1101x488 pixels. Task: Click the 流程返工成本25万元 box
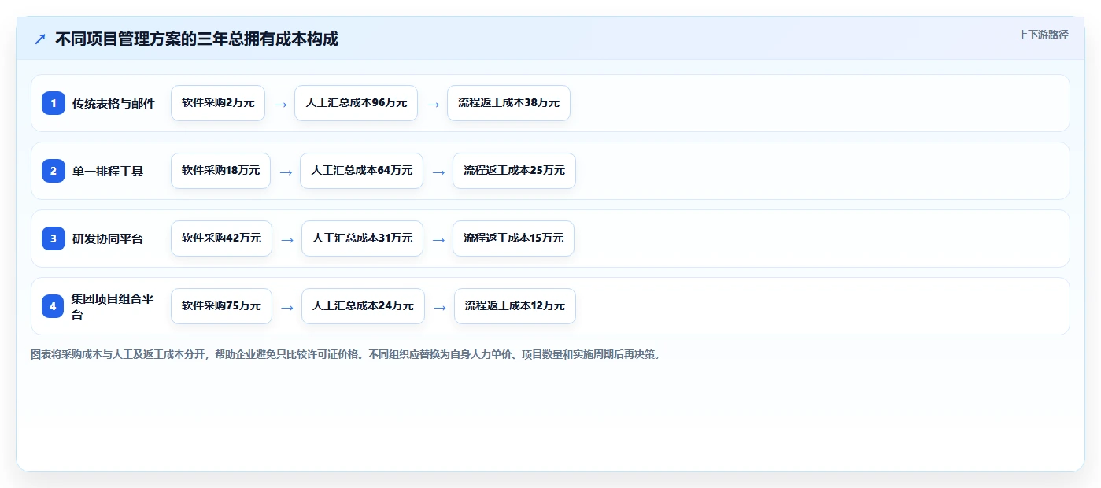tap(514, 171)
